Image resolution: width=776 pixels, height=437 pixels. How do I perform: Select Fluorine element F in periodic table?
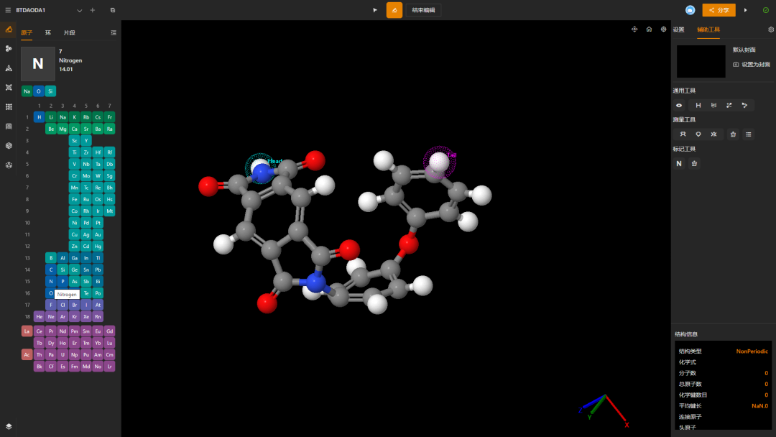click(x=50, y=305)
